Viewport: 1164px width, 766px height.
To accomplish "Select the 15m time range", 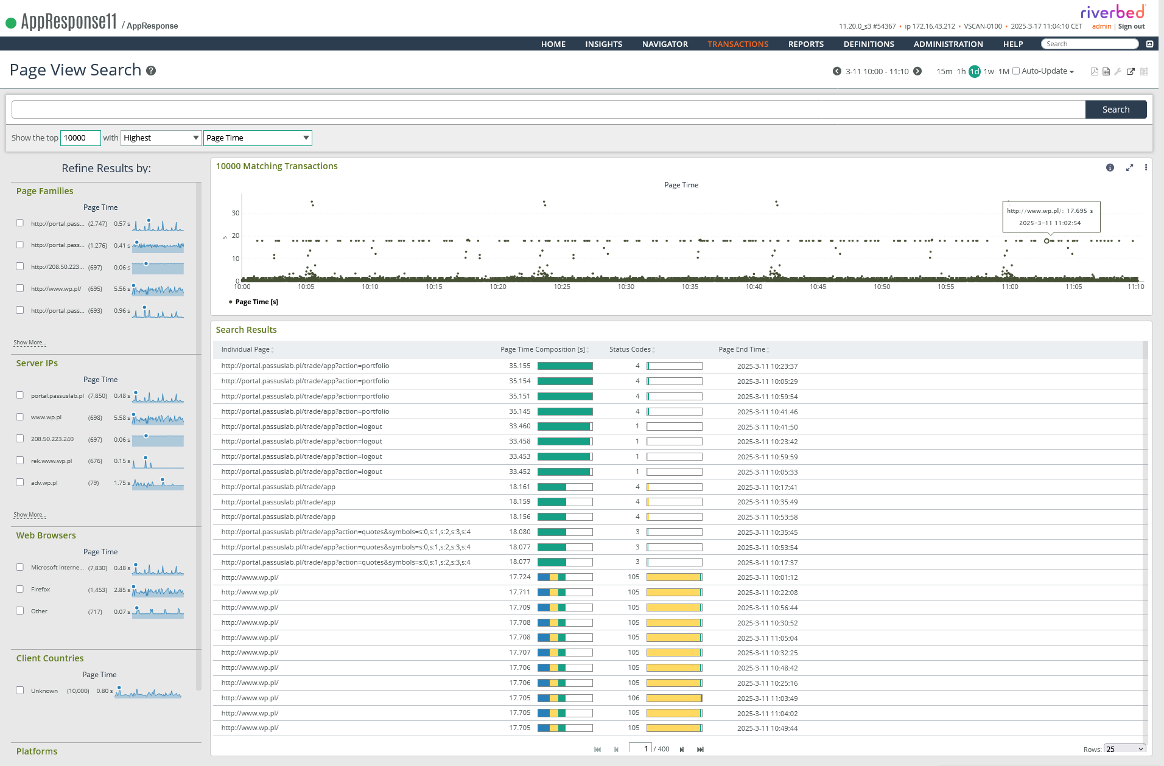I will pyautogui.click(x=944, y=71).
